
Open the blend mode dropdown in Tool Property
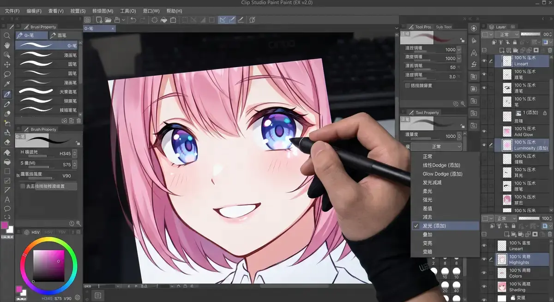click(436, 146)
